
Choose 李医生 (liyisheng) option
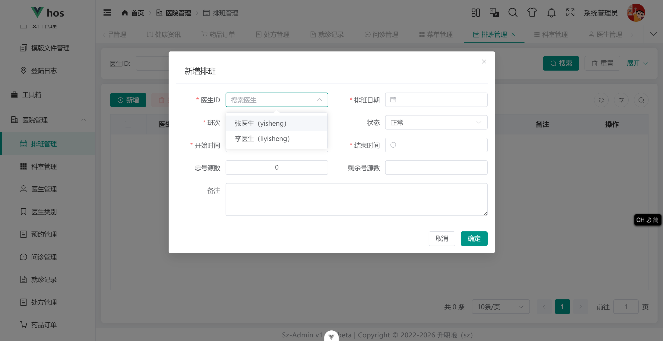coord(262,139)
